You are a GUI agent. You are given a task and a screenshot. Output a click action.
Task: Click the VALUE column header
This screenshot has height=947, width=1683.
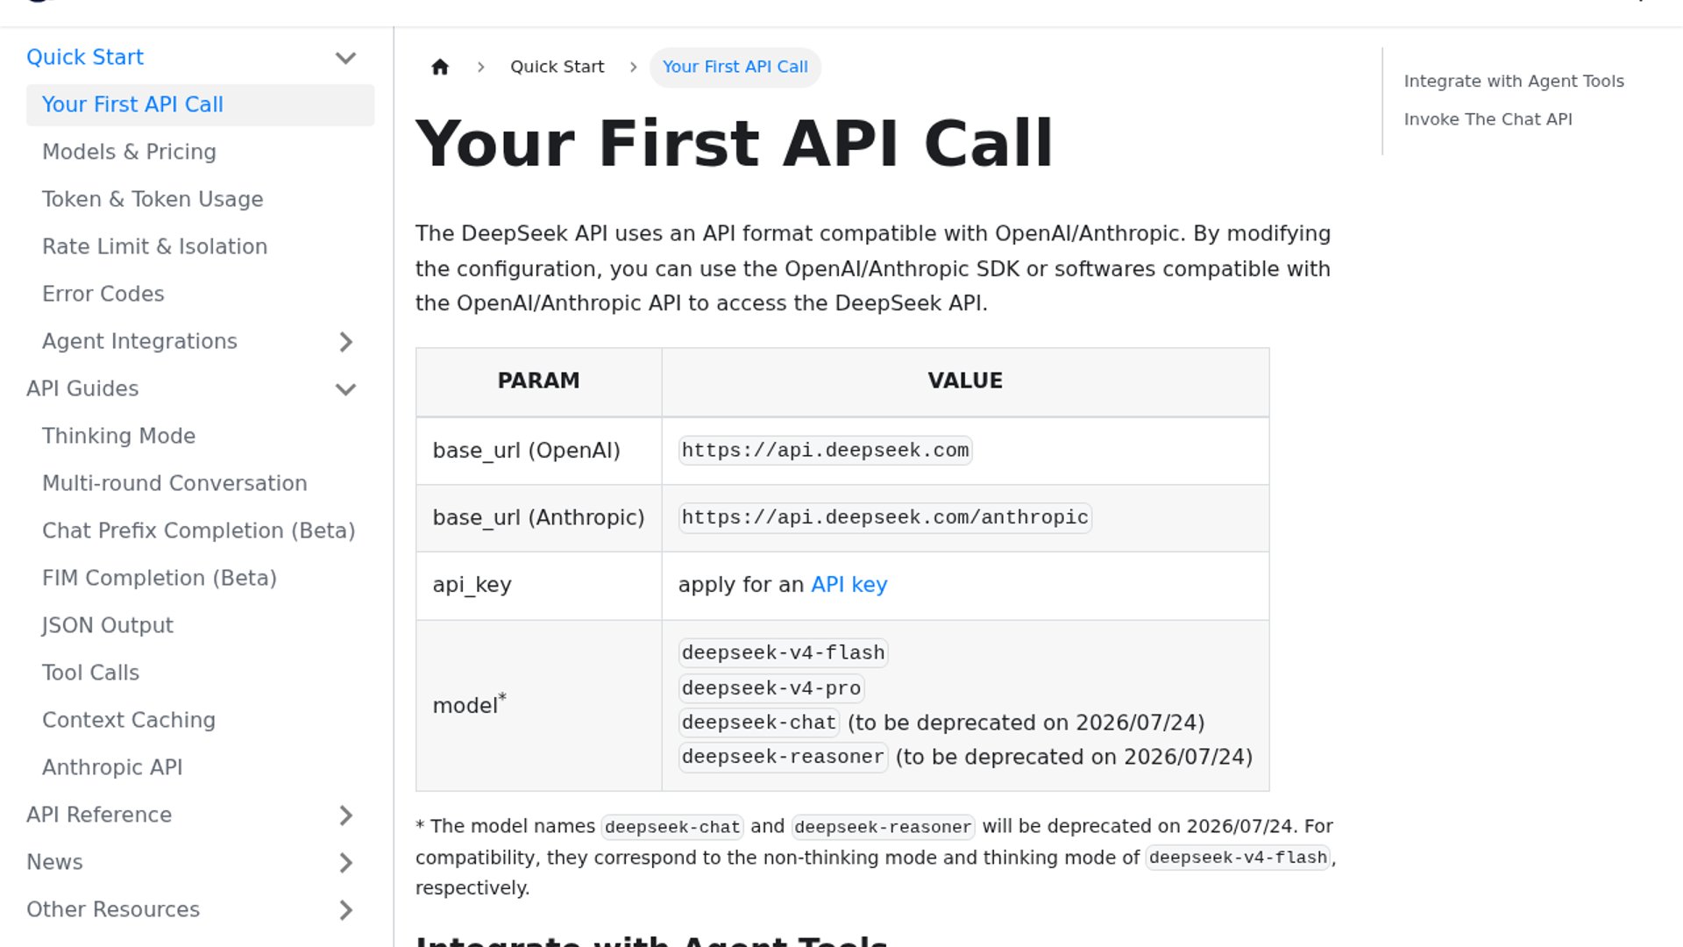[x=965, y=381]
